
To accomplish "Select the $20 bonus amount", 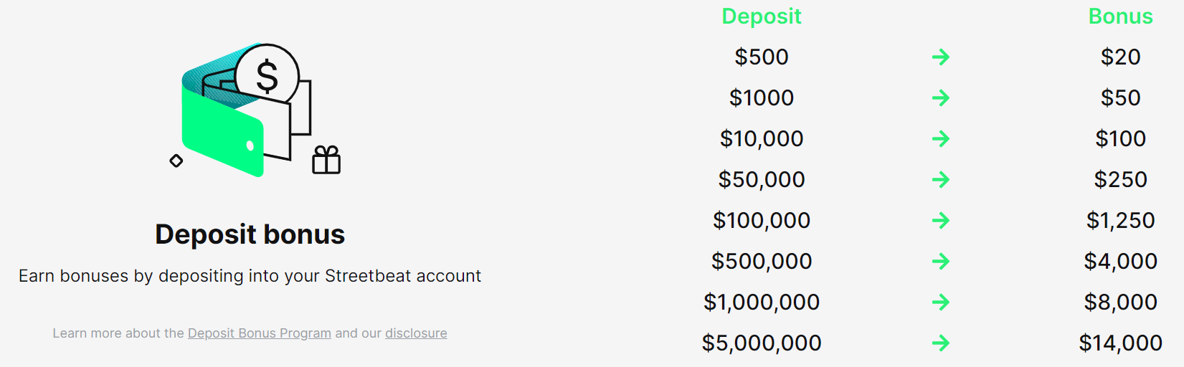I will (x=1121, y=57).
